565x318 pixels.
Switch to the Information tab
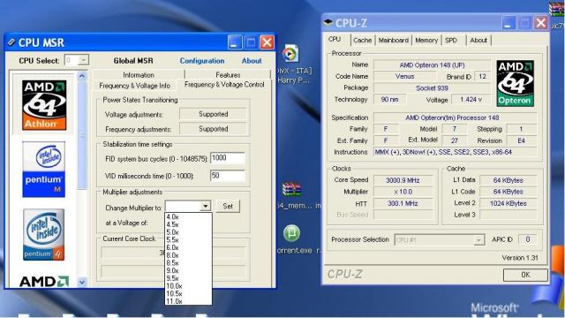pos(139,74)
